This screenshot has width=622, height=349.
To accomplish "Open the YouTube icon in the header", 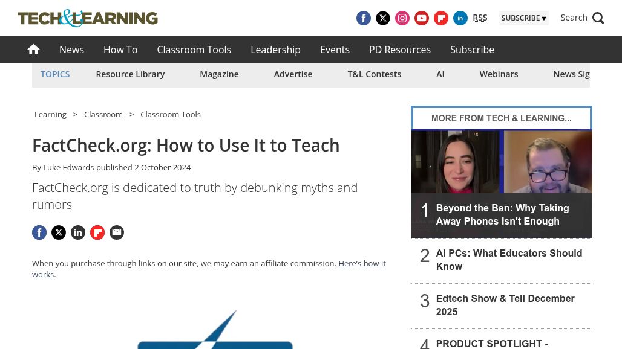I will point(422,18).
